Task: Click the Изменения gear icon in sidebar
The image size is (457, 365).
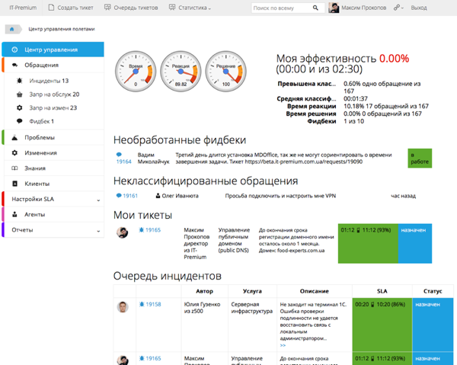Action: pos(14,152)
